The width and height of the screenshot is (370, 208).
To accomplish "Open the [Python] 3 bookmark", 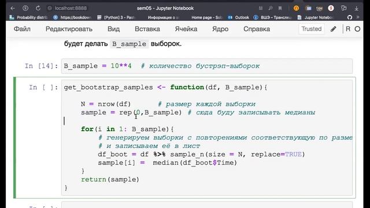I will (116, 17).
